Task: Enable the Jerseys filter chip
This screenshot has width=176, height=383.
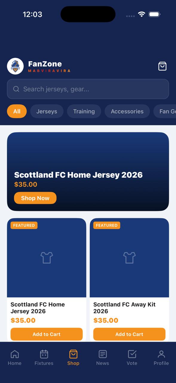Action: (47, 111)
